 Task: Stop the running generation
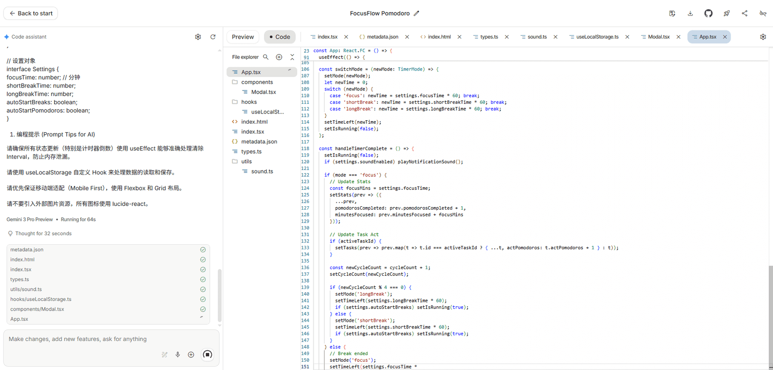click(x=207, y=355)
